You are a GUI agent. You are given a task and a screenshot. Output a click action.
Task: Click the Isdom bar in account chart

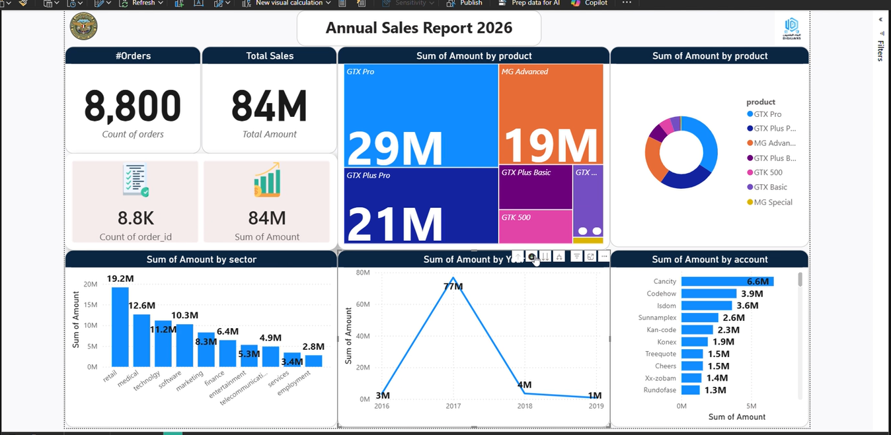pyautogui.click(x=707, y=306)
